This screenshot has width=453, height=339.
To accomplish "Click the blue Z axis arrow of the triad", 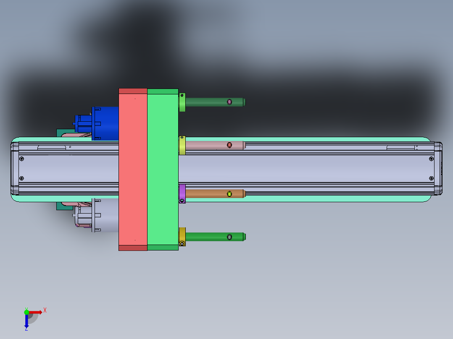I will pos(26,321).
